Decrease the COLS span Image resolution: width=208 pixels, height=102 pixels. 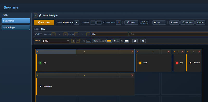tap(54, 34)
